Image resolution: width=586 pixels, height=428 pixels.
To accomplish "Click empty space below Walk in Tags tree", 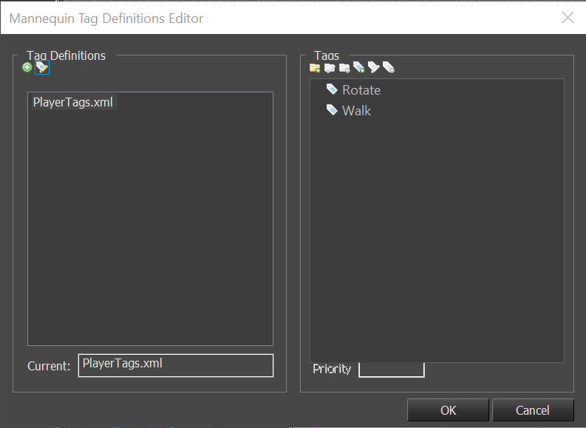I will 436,237.
